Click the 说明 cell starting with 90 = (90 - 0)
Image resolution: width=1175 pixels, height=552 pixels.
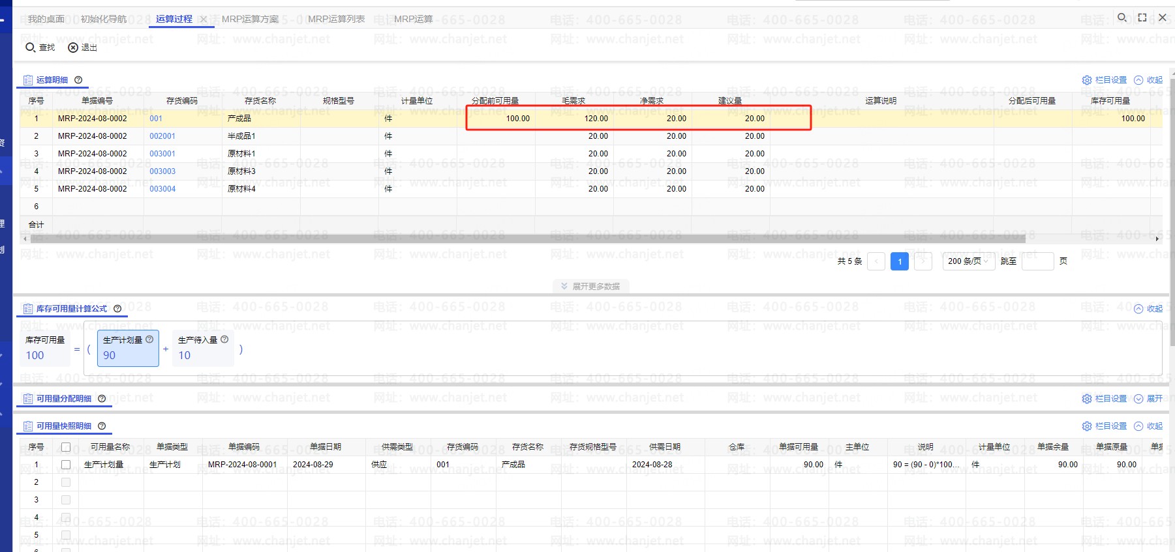click(x=926, y=465)
